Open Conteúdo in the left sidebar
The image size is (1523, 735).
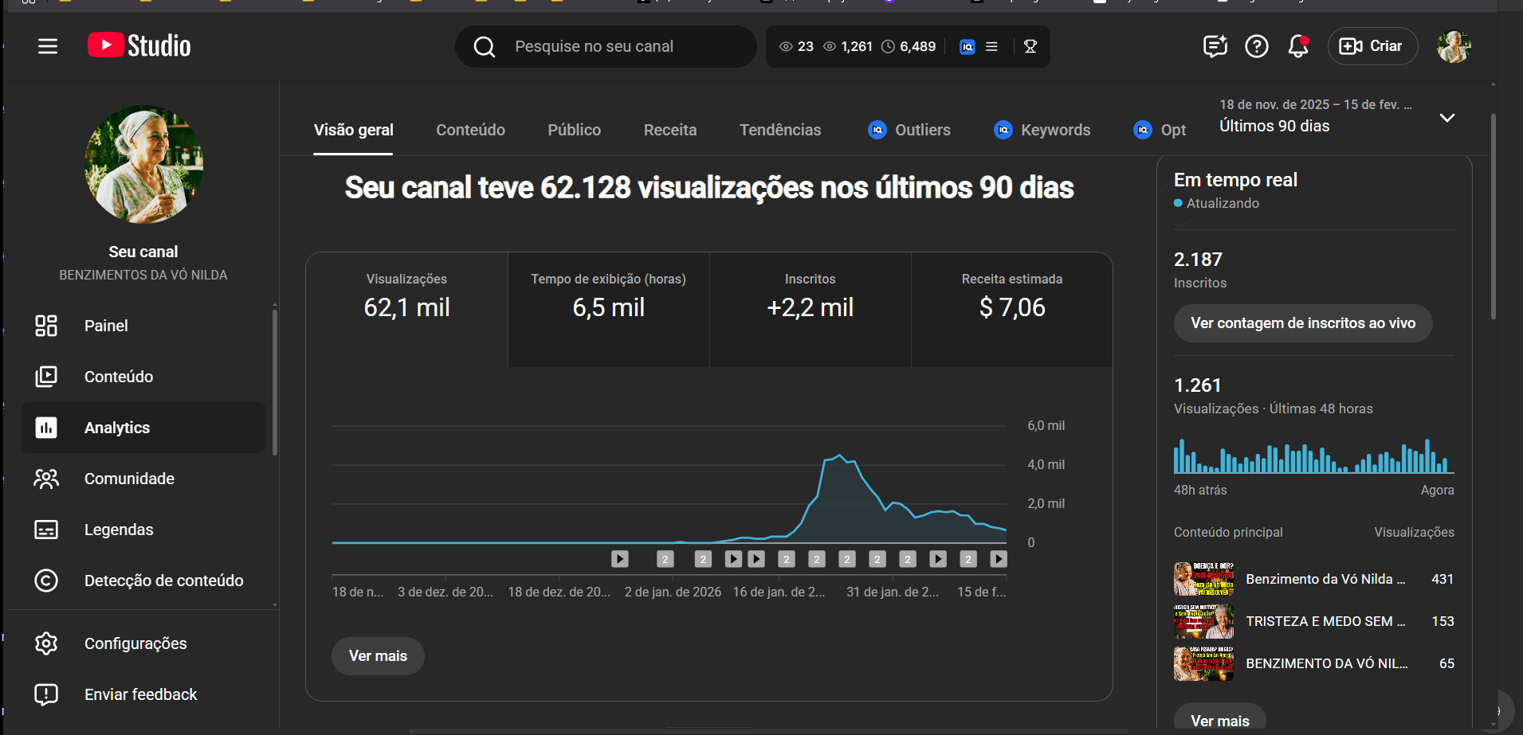pos(143,377)
